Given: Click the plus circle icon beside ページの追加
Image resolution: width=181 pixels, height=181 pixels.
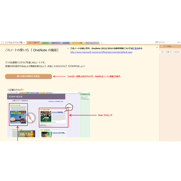Looking at the screenshot, I should 162,46.
